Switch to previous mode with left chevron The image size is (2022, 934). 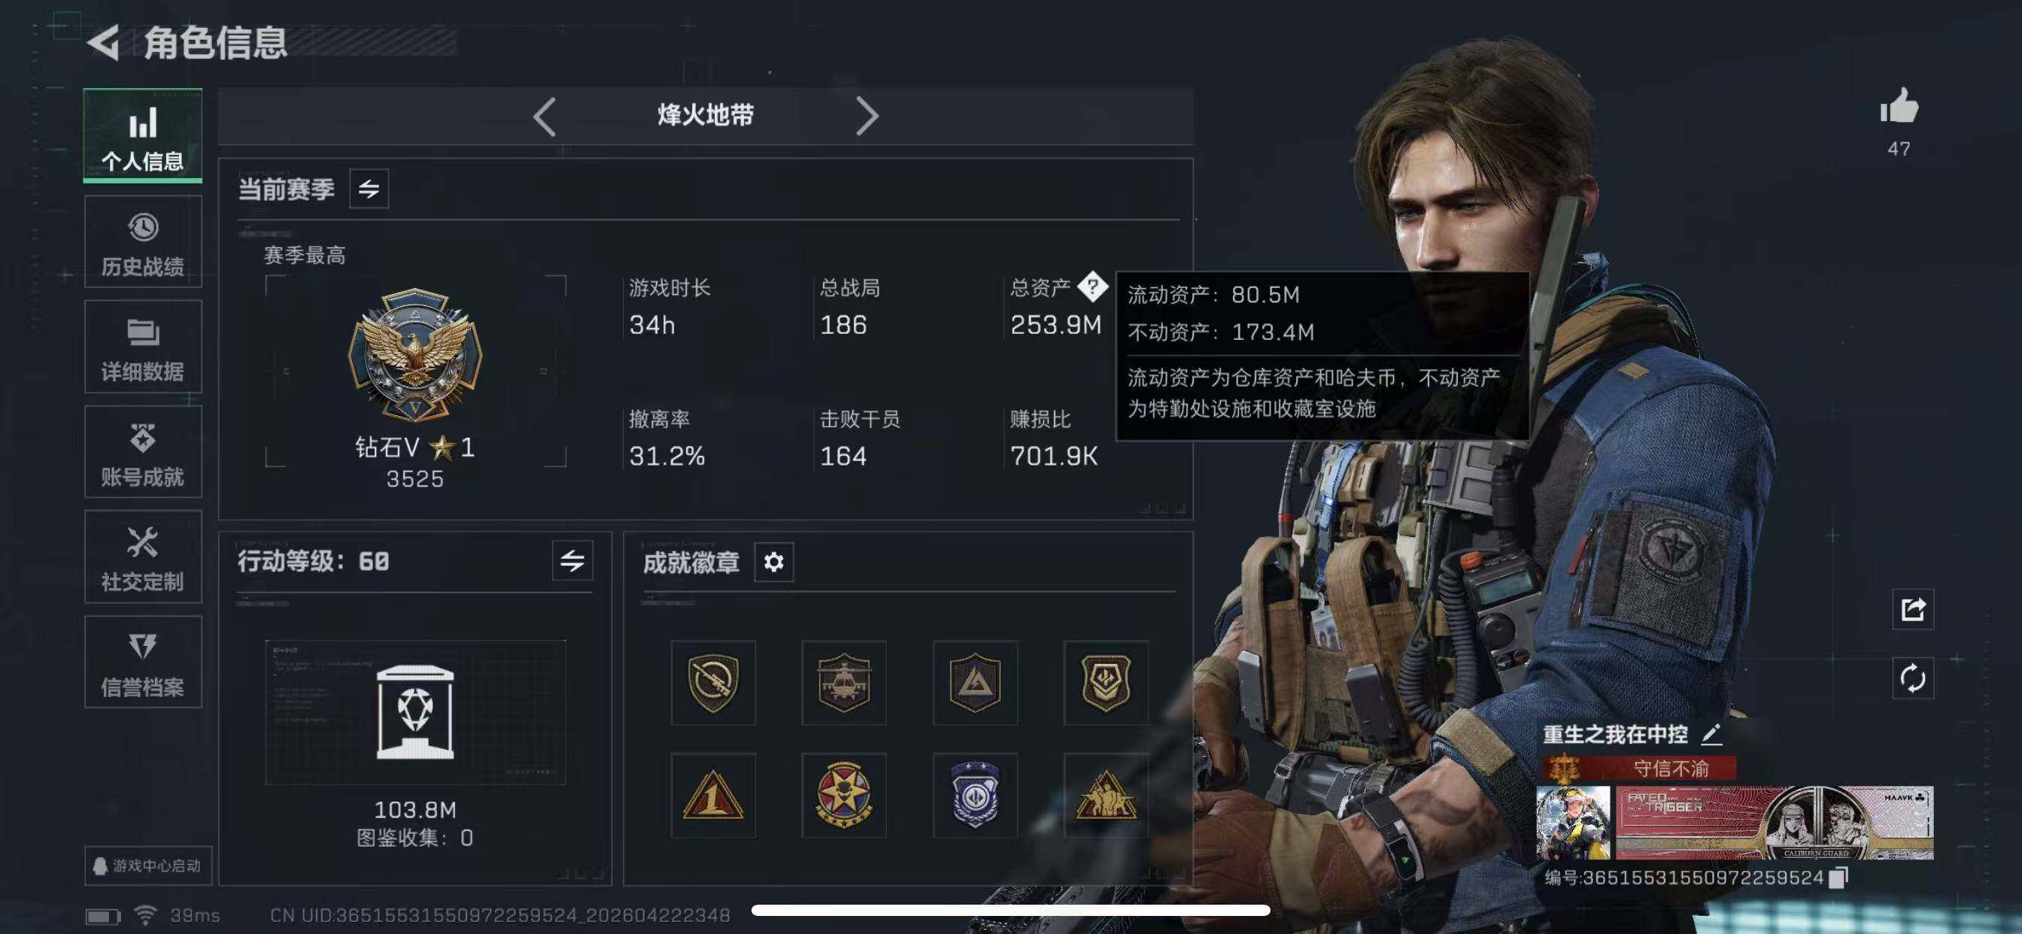tap(544, 117)
